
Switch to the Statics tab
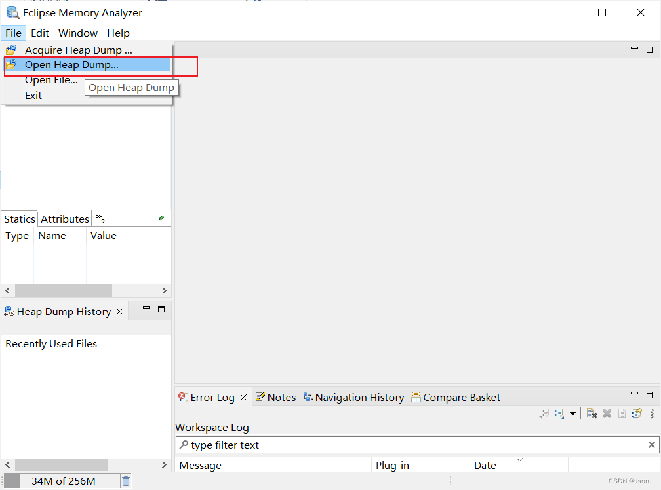pos(20,219)
